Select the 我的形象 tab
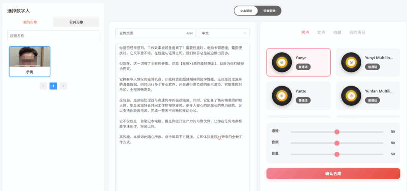The height and width of the screenshot is (191, 407). point(30,22)
